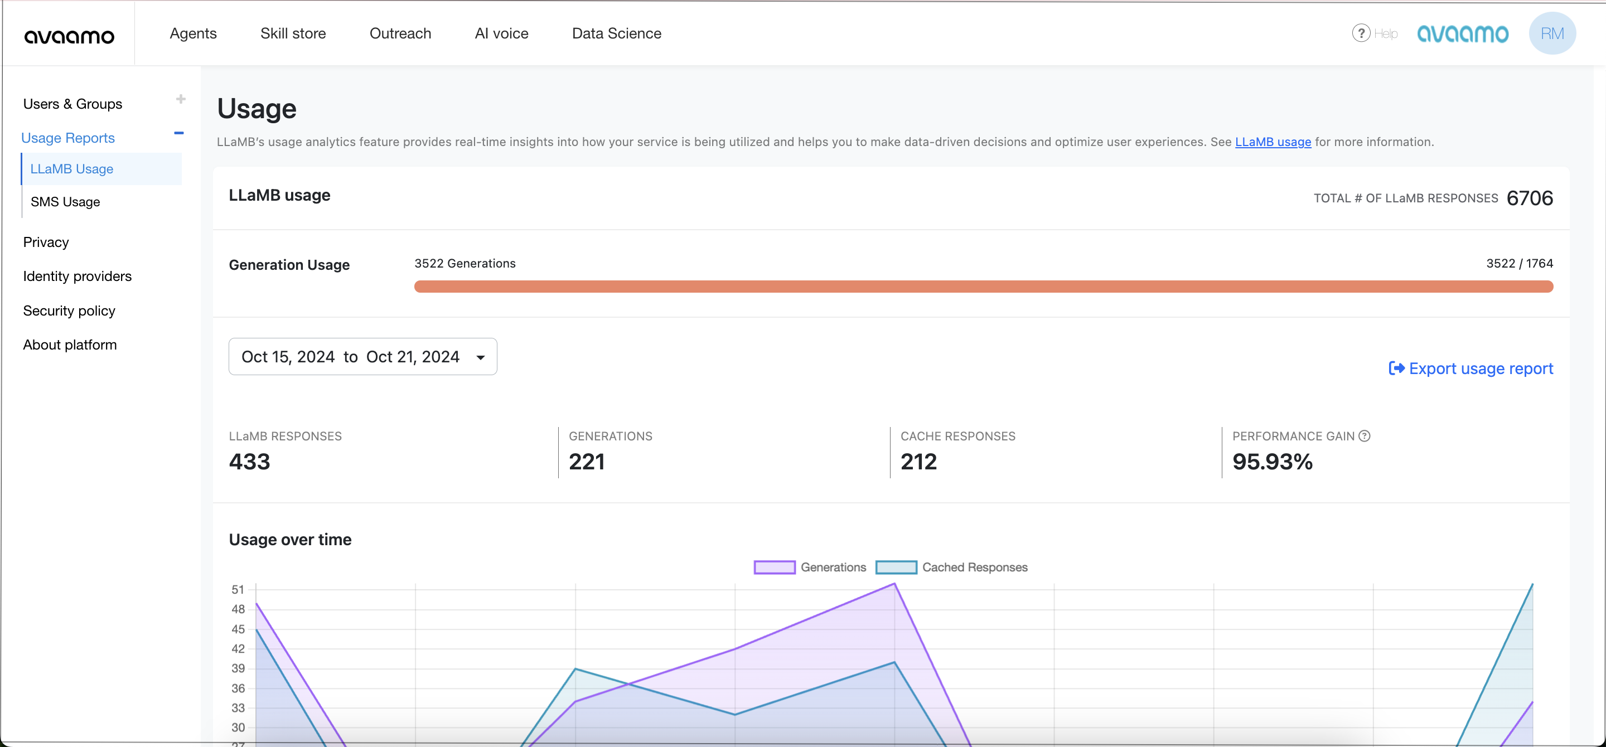Open Security policy settings
The height and width of the screenshot is (747, 1606).
coord(69,311)
